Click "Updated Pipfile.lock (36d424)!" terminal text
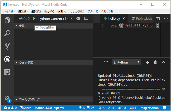This screenshot has width=171, height=111. point(125,76)
